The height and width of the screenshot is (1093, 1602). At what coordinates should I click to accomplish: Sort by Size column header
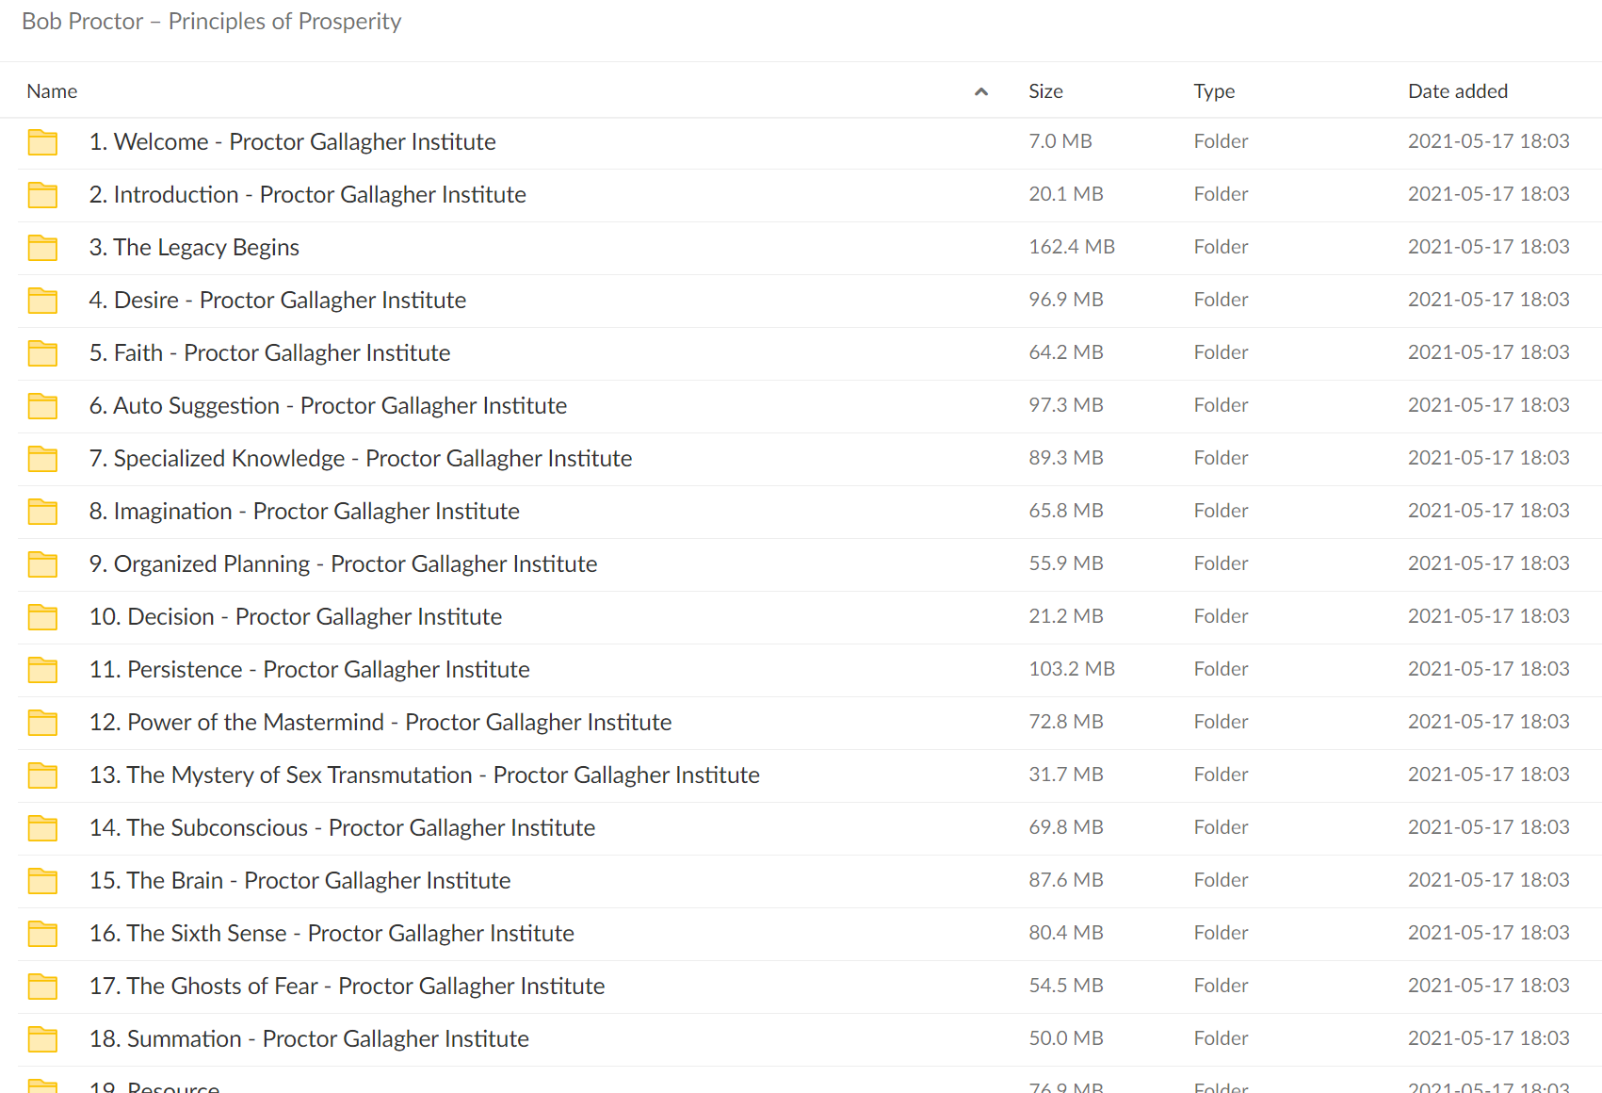point(1045,91)
